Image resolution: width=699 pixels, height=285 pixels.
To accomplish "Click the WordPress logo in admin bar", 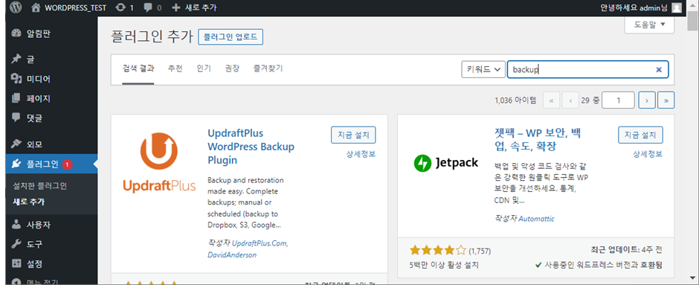I will click(x=16, y=7).
